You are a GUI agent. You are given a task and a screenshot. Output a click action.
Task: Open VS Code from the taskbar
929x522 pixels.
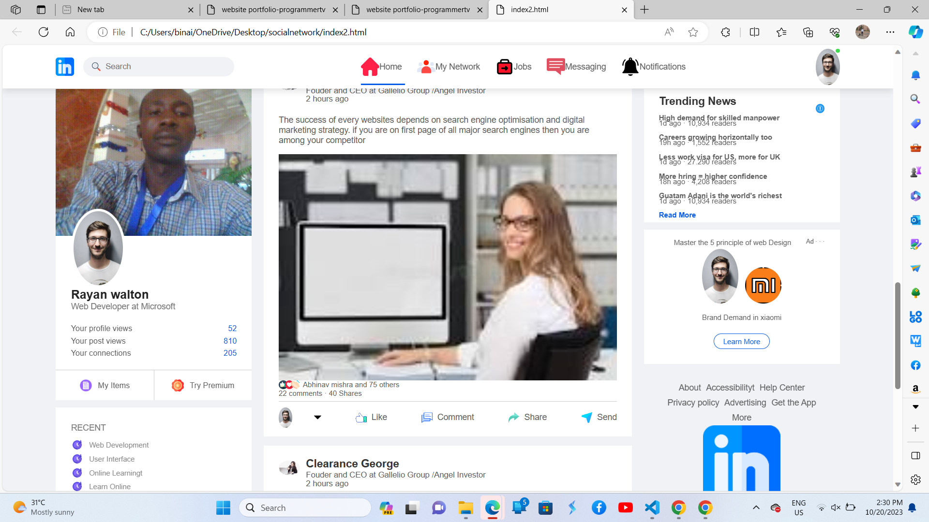tap(652, 507)
